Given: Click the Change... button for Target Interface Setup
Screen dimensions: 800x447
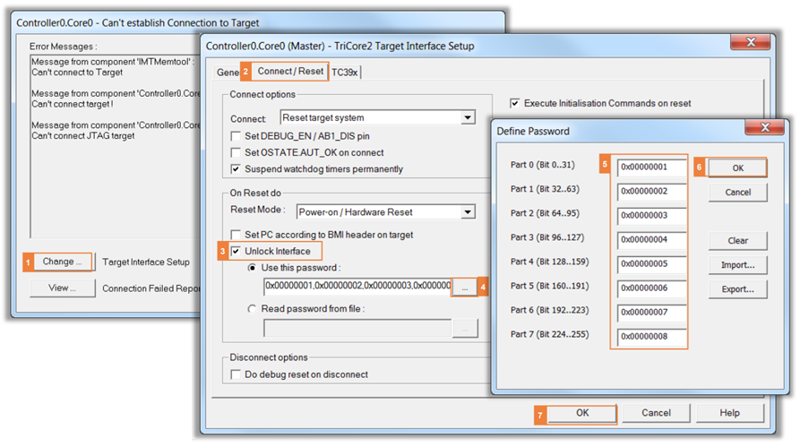Looking at the screenshot, I should 62,262.
